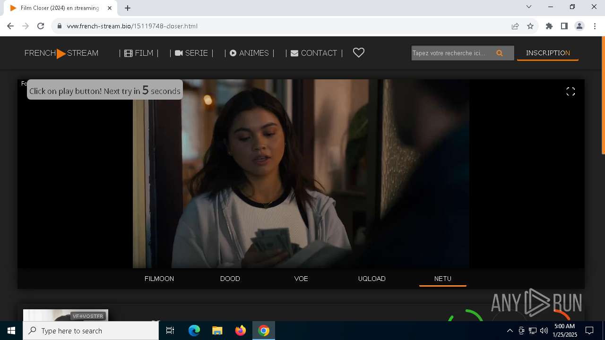Open Task View
Viewport: 605px width, 340px height.
pos(170,331)
